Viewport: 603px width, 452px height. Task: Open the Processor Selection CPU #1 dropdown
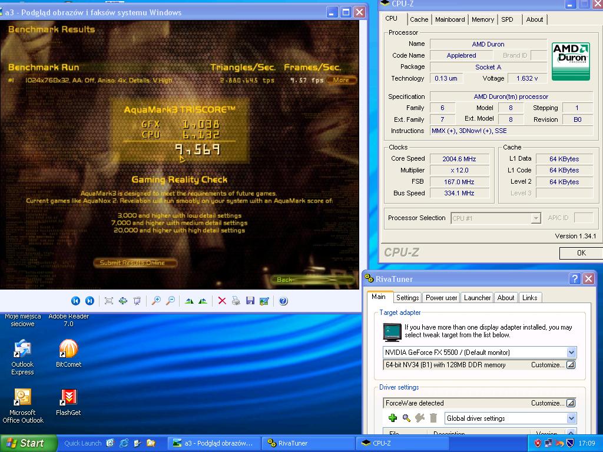535,218
